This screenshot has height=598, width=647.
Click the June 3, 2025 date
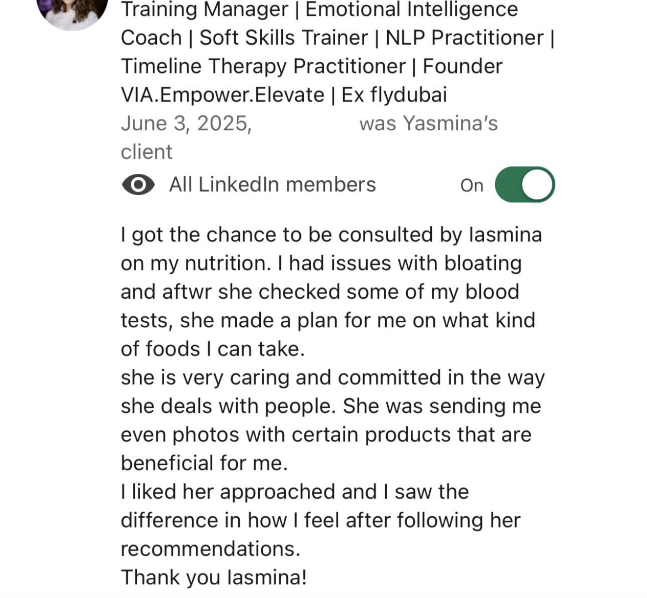click(187, 123)
